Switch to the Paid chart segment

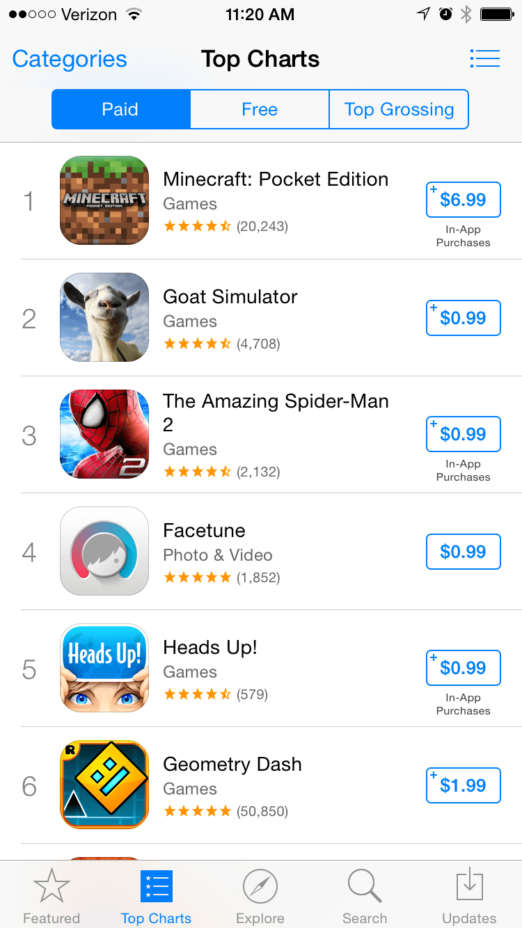click(x=120, y=109)
